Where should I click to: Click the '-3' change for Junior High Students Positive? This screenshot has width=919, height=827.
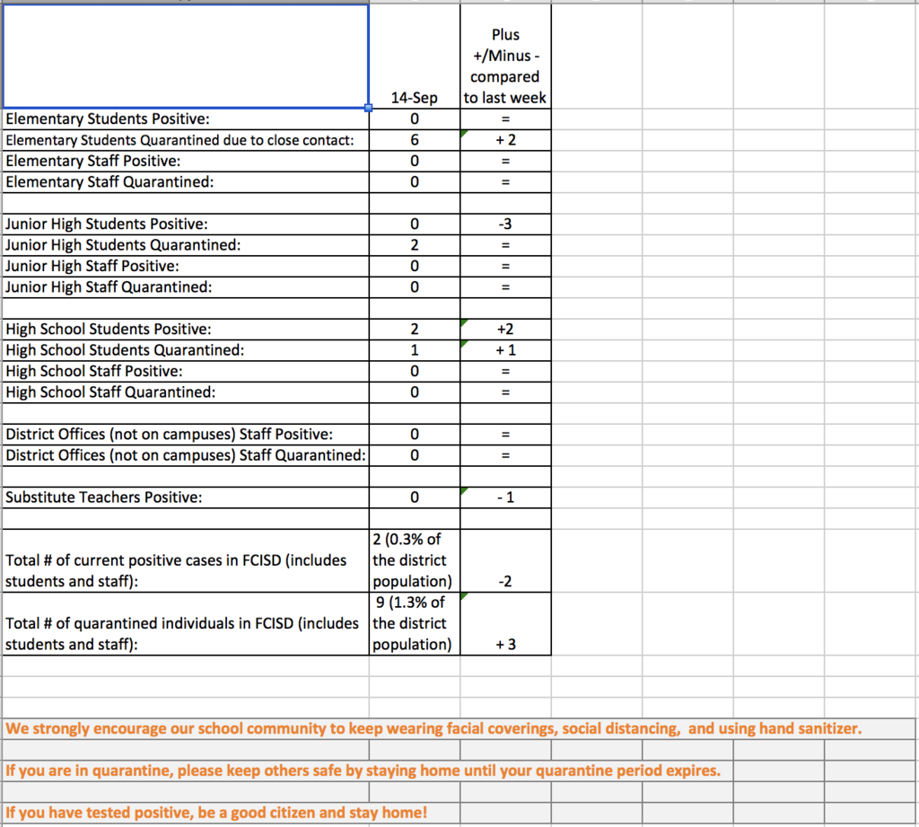click(505, 224)
